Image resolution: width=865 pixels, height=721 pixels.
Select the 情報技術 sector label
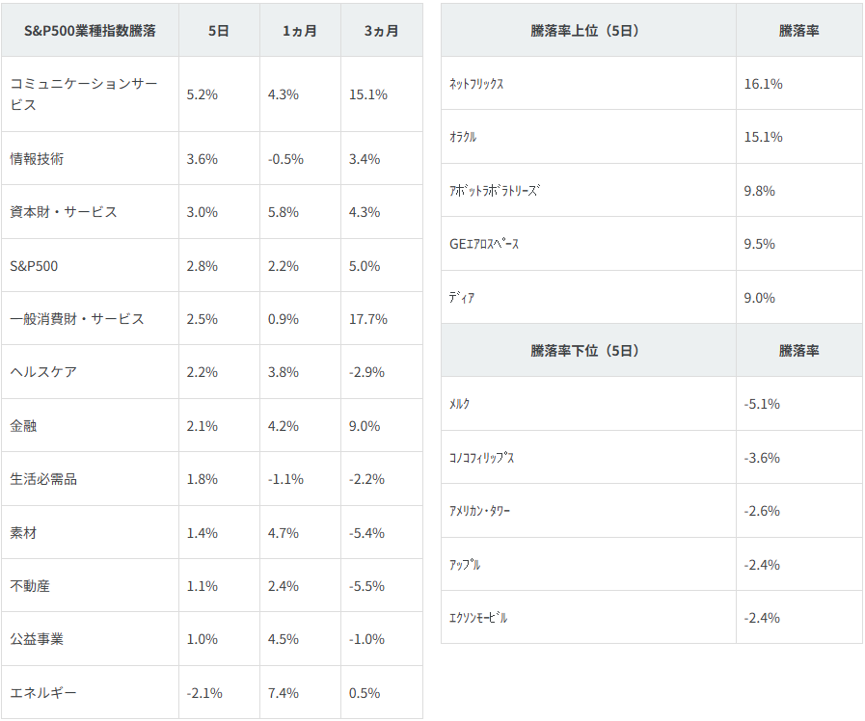pos(37,159)
